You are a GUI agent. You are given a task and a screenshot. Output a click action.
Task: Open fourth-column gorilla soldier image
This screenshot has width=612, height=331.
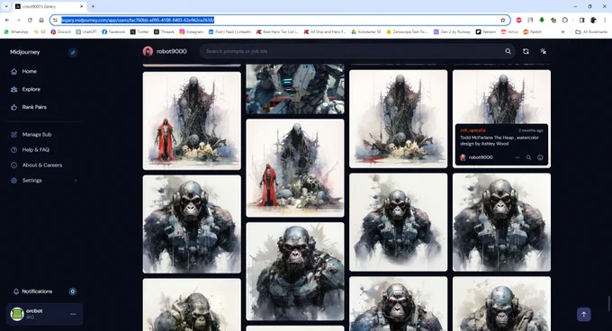click(501, 222)
